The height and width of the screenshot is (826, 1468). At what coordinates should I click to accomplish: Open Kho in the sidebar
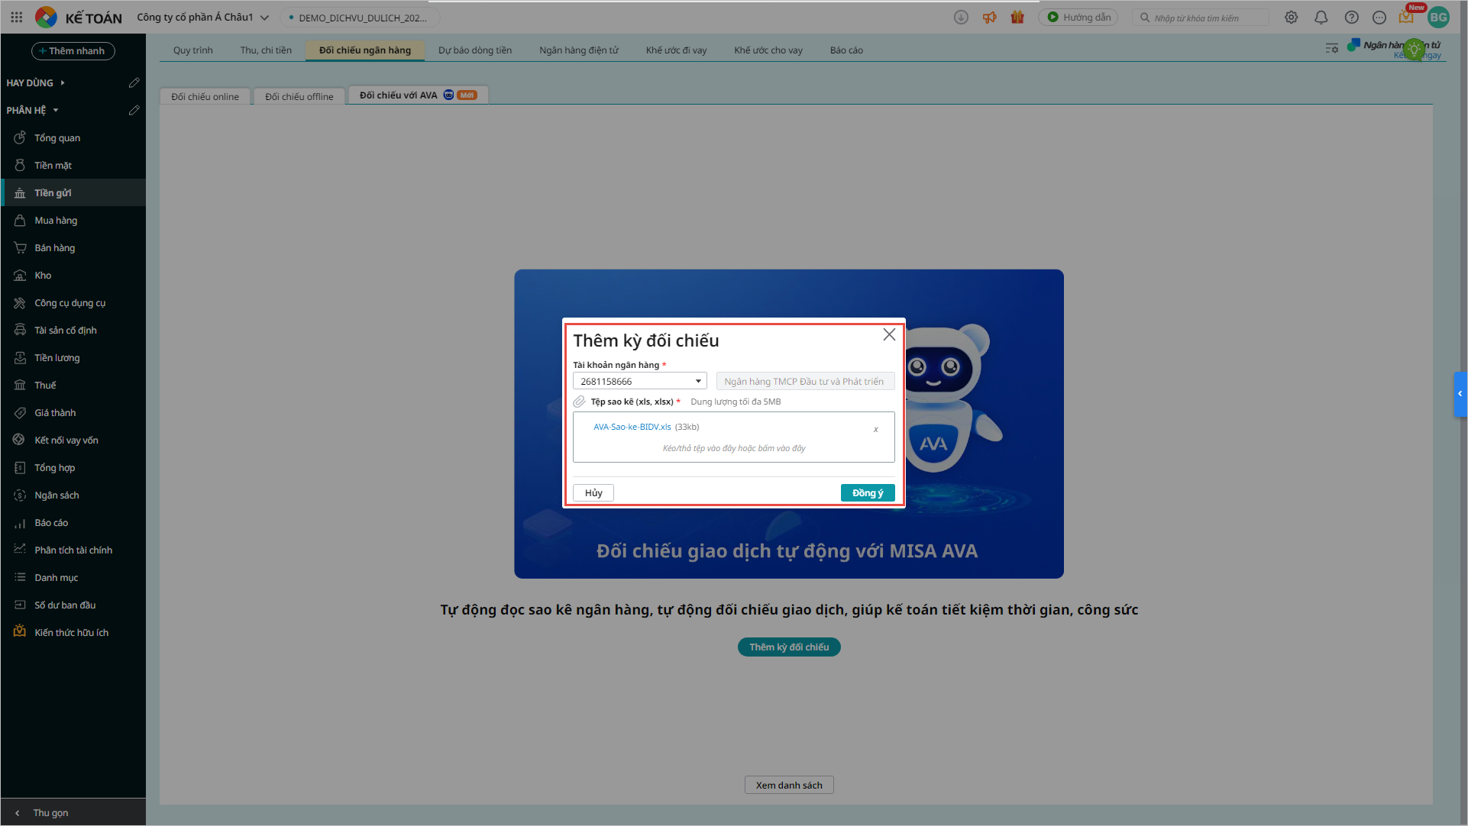[73, 275]
